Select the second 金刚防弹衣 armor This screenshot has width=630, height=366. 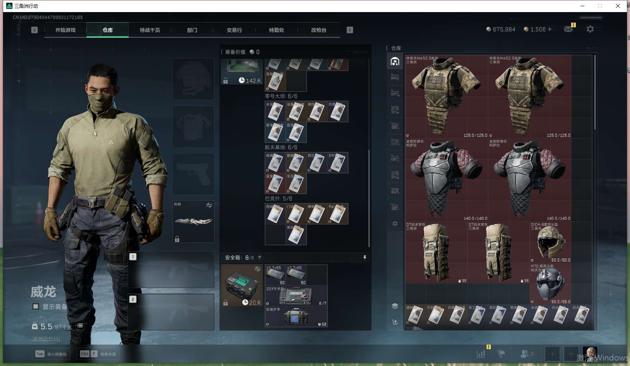(530, 180)
